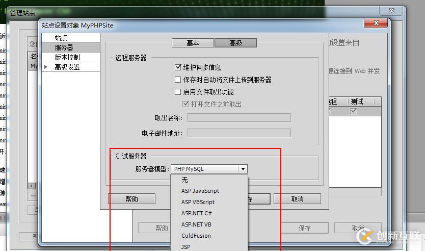Viewport: 425px width, 251px height.
Task: Click 帮助 in the 站点设置对象 window
Action: (x=154, y=228)
